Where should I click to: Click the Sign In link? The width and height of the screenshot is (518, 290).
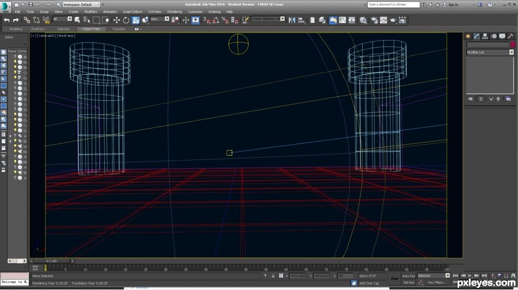coord(453,5)
